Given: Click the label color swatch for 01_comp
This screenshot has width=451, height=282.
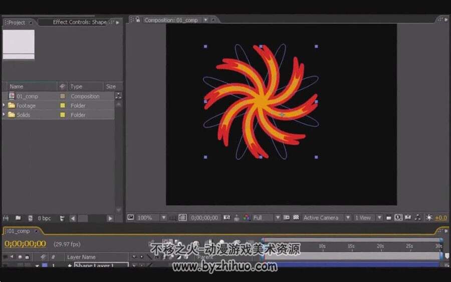Looking at the screenshot, I should pyautogui.click(x=63, y=96).
